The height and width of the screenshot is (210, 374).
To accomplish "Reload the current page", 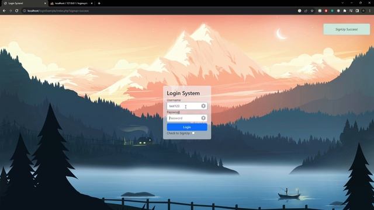I will tap(17, 10).
